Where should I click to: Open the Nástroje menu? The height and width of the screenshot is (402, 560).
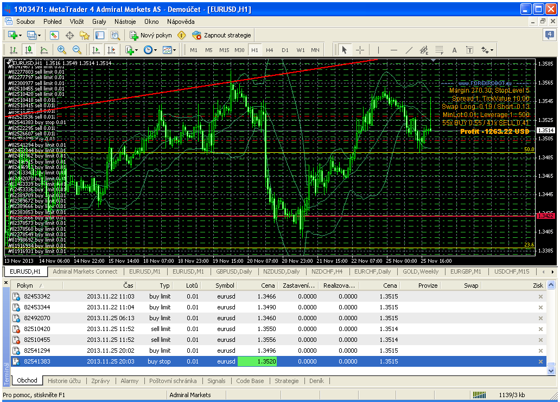(125, 22)
